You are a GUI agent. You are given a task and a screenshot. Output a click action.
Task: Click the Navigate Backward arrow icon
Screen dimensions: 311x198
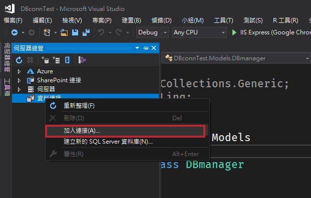coord(15,32)
